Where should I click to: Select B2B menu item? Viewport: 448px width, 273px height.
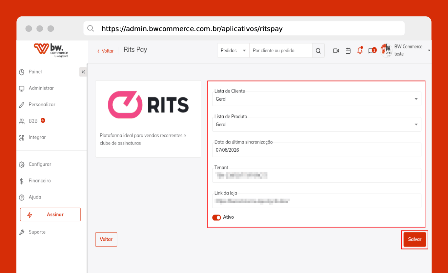point(33,121)
